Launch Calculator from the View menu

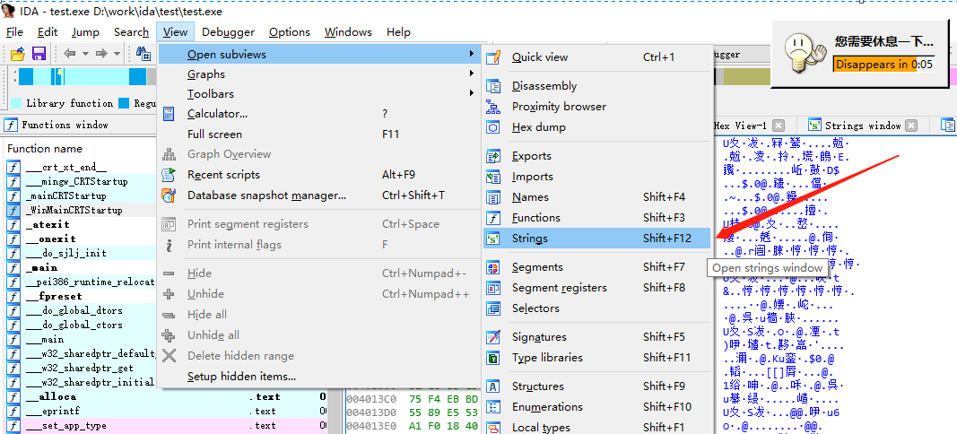[x=318, y=114]
